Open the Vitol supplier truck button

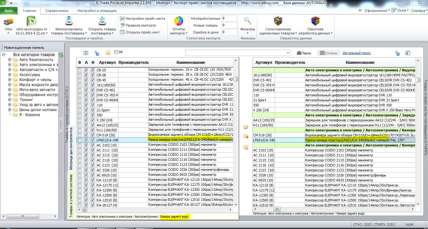tap(8, 25)
